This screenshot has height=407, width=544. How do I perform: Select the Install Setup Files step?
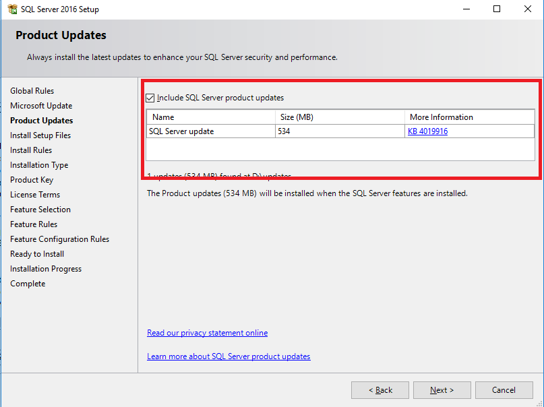coord(40,135)
